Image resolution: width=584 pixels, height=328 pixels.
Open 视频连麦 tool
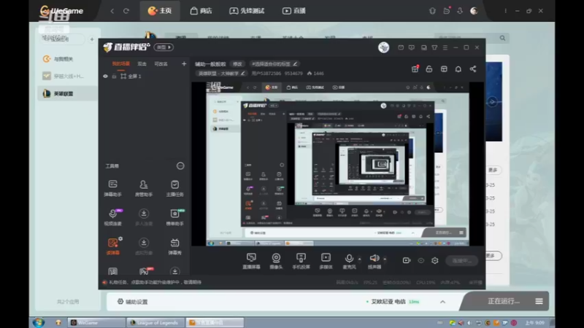pos(113,216)
